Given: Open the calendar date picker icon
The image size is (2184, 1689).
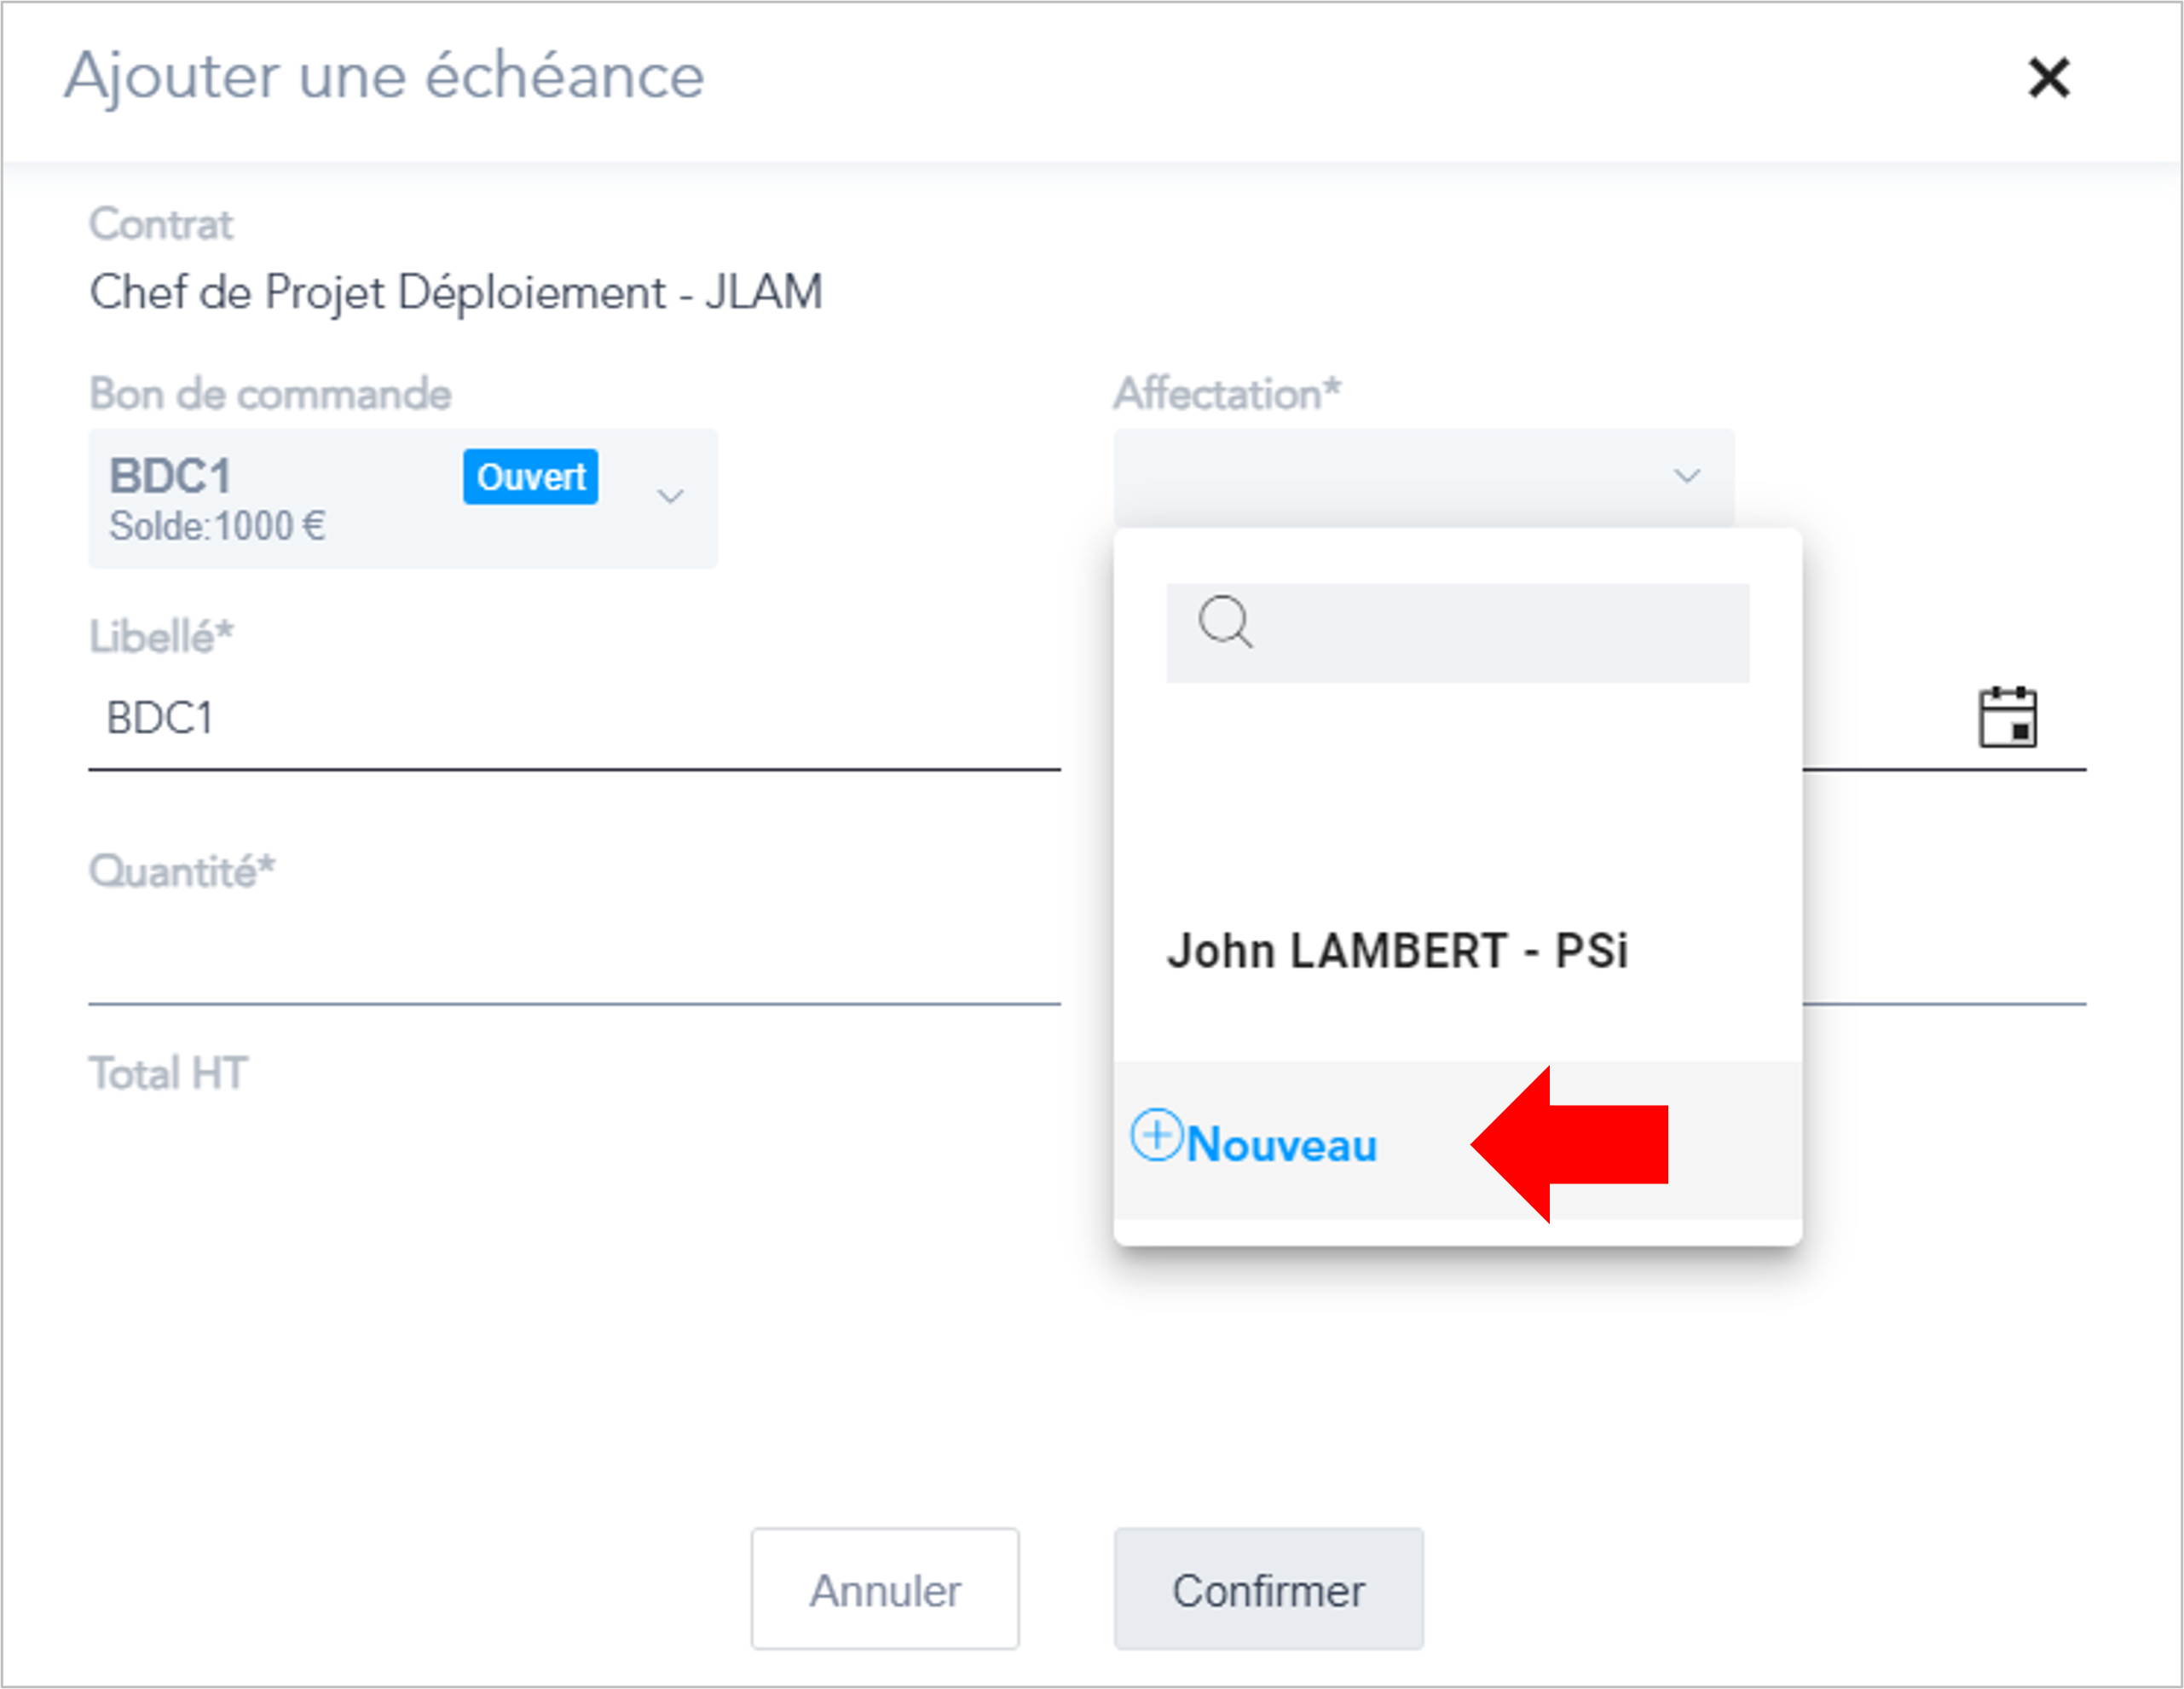Looking at the screenshot, I should tap(2008, 717).
